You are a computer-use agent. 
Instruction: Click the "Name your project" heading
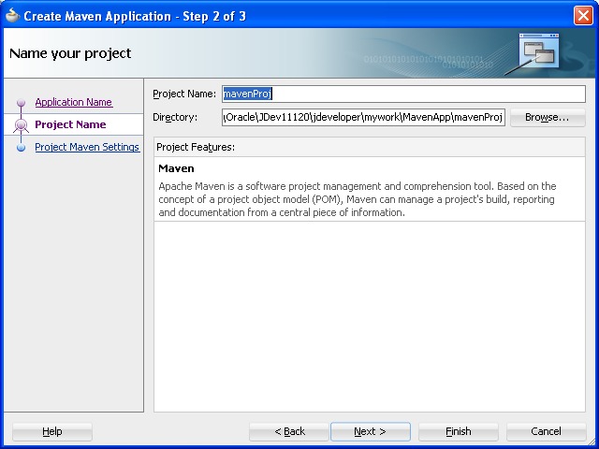[70, 53]
